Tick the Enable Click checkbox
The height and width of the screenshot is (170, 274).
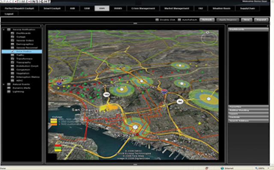157,20
